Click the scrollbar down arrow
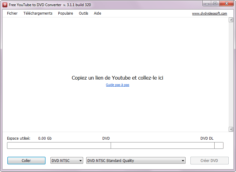236x172 pixels. coord(231,129)
